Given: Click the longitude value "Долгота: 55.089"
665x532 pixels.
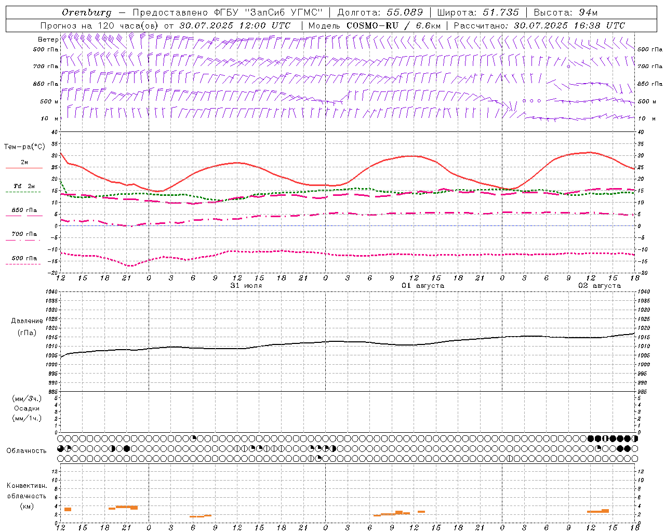Looking at the screenshot, I should pos(380,12).
